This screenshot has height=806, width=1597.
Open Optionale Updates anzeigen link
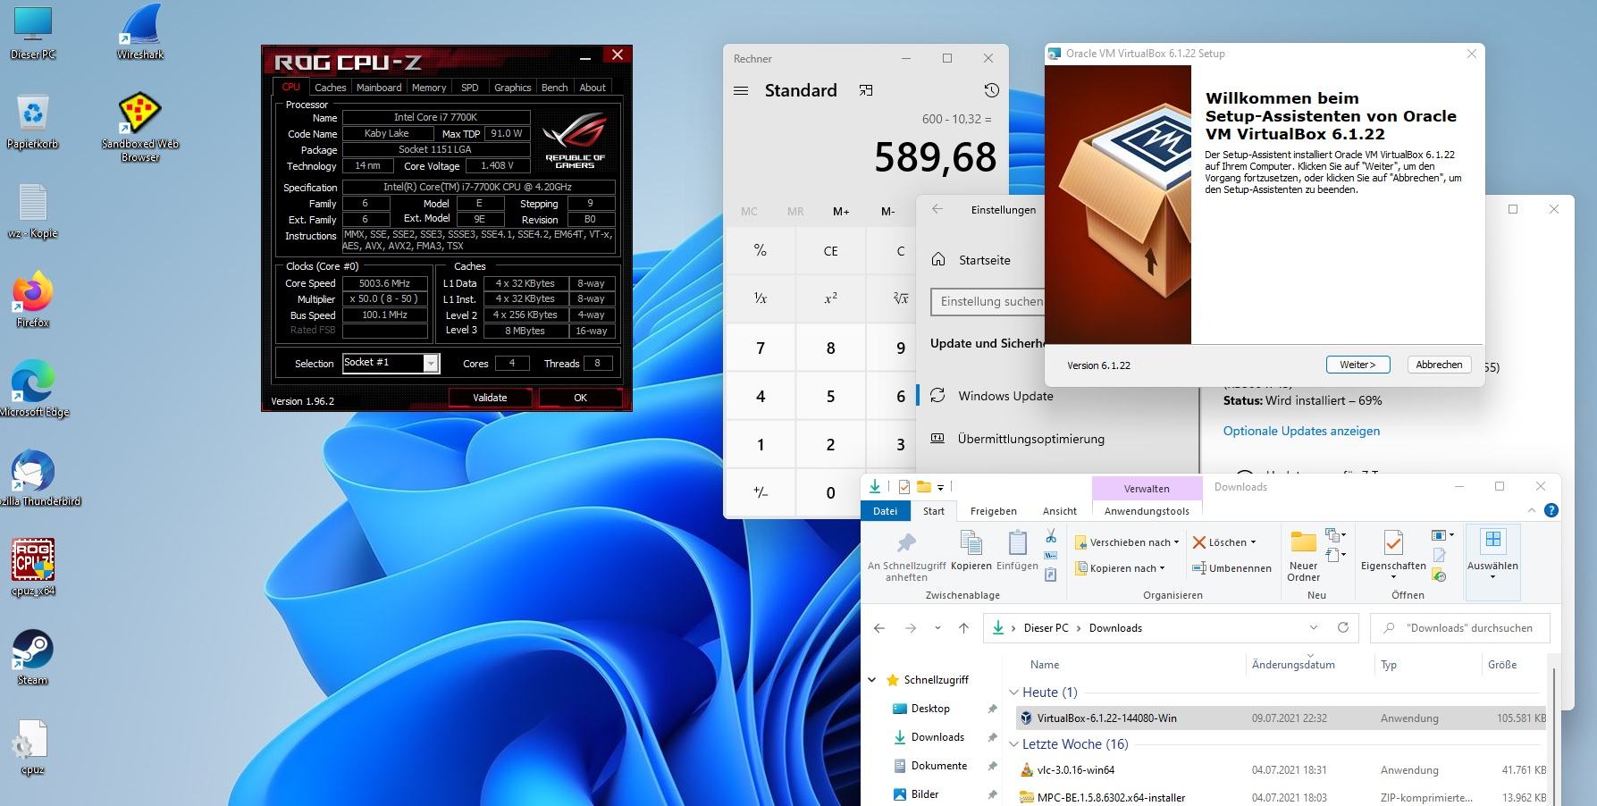pyautogui.click(x=1301, y=431)
